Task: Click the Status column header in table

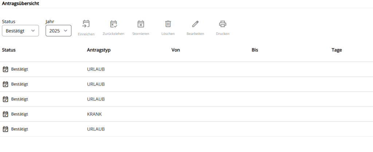Action: point(9,50)
